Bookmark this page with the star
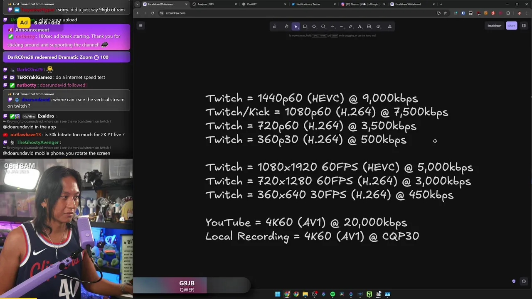Screen dimensions: 532x299 pos(445,13)
